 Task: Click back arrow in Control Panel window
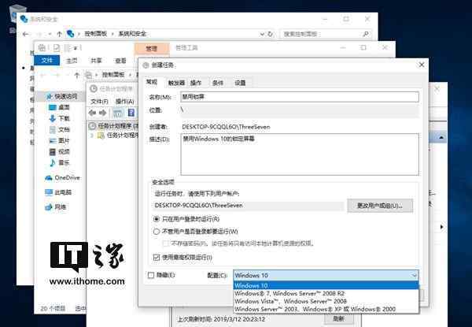pyautogui.click(x=26, y=34)
